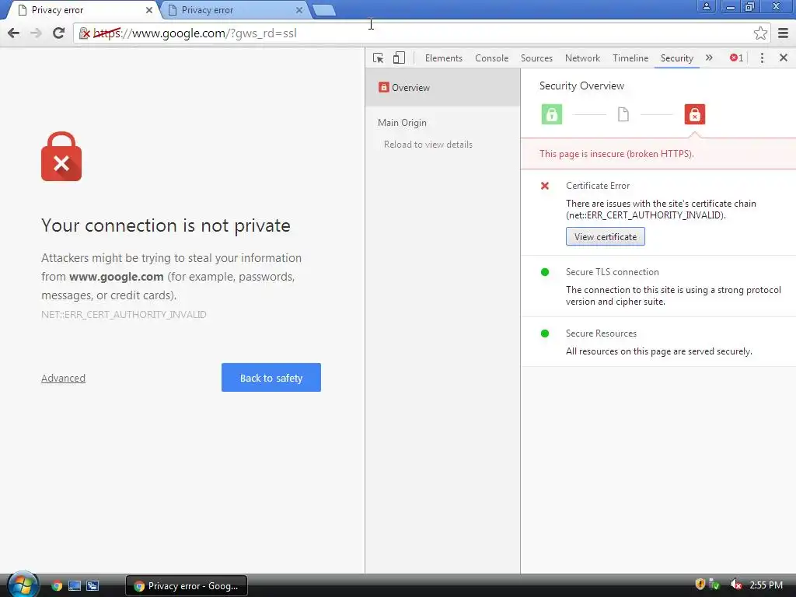Click the green dot beside Secure TLS connection

pos(545,272)
